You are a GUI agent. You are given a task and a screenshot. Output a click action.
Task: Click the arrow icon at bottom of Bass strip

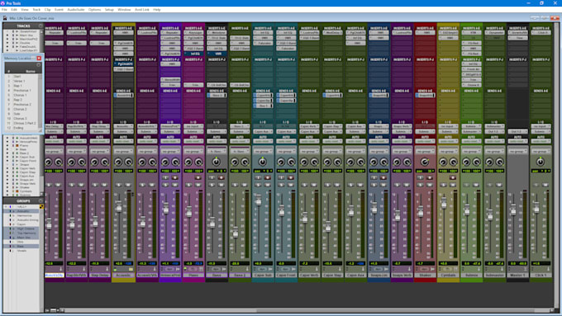tap(224, 269)
